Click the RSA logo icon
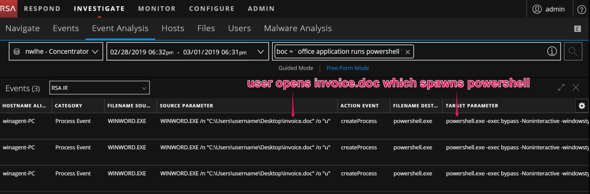The height and width of the screenshot is (194, 590). [x=8, y=9]
